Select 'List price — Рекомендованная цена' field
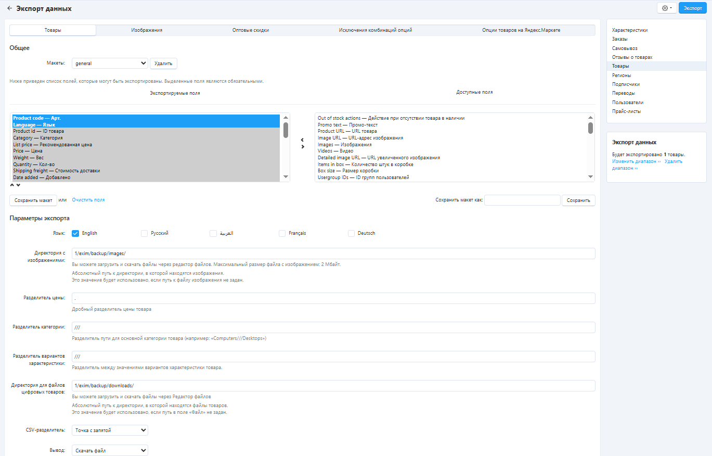This screenshot has width=712, height=456. pos(146,145)
